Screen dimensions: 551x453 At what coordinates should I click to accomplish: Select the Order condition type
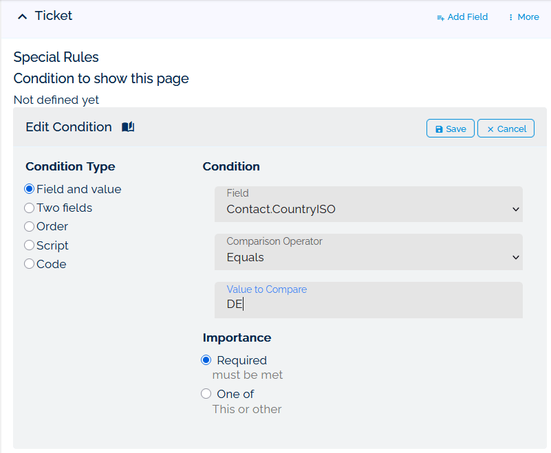point(29,226)
